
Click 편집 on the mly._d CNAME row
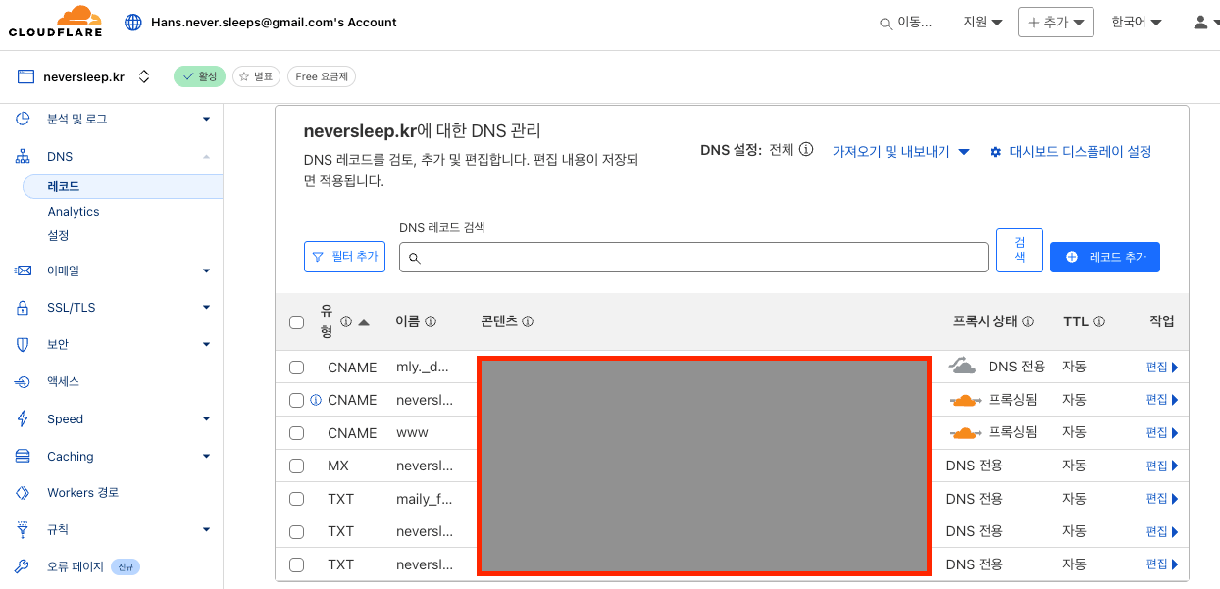click(x=1161, y=368)
